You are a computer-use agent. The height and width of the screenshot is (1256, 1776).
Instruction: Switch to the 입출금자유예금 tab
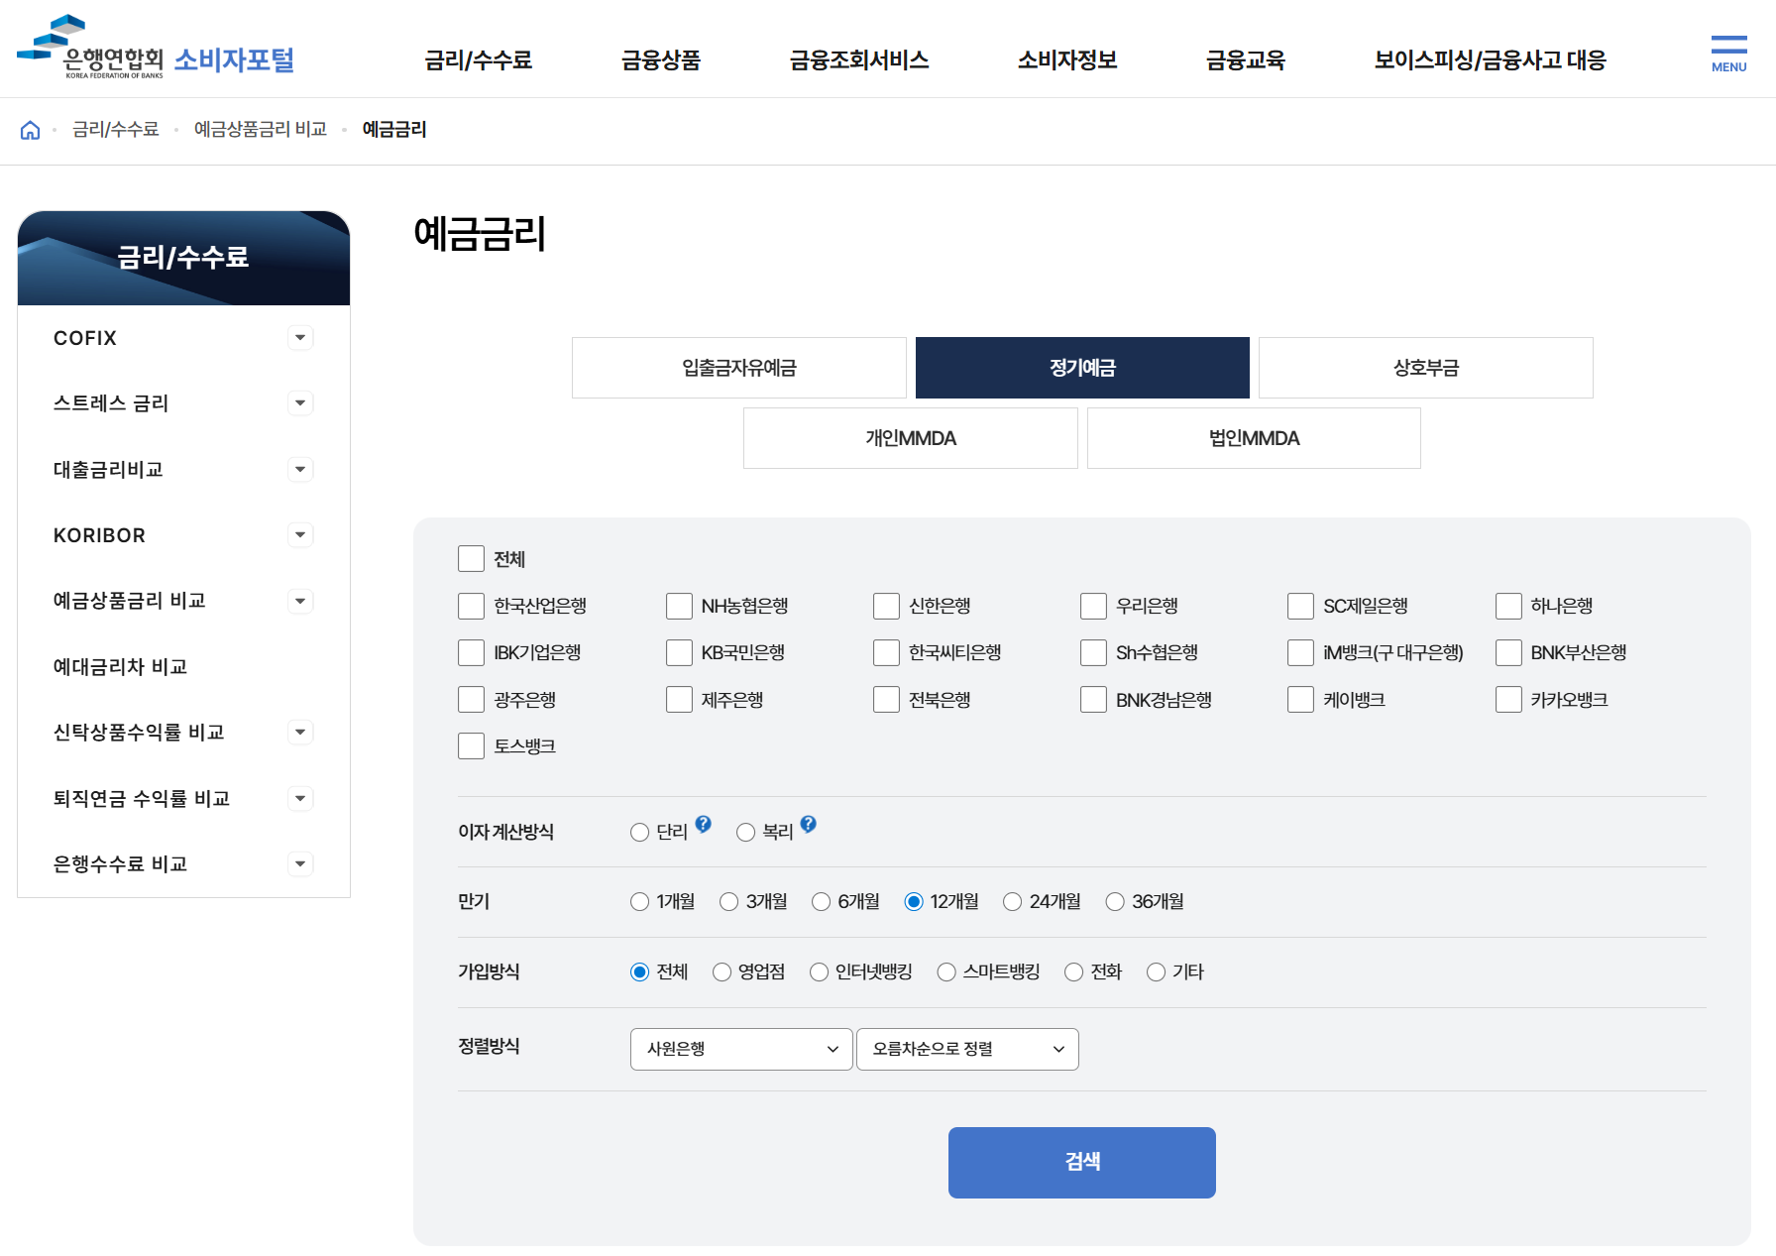739,368
